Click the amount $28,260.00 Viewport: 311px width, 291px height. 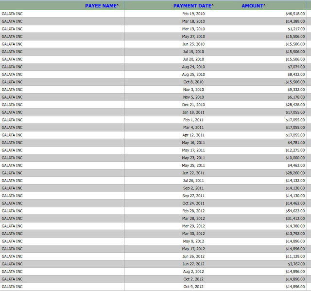[295, 173]
